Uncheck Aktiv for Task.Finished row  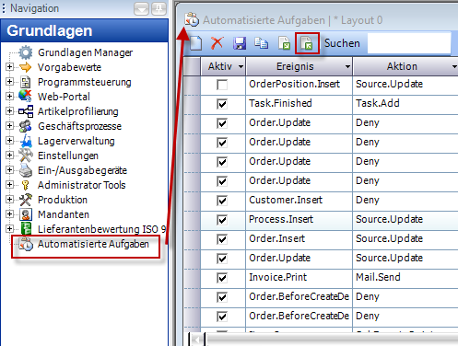(x=222, y=104)
